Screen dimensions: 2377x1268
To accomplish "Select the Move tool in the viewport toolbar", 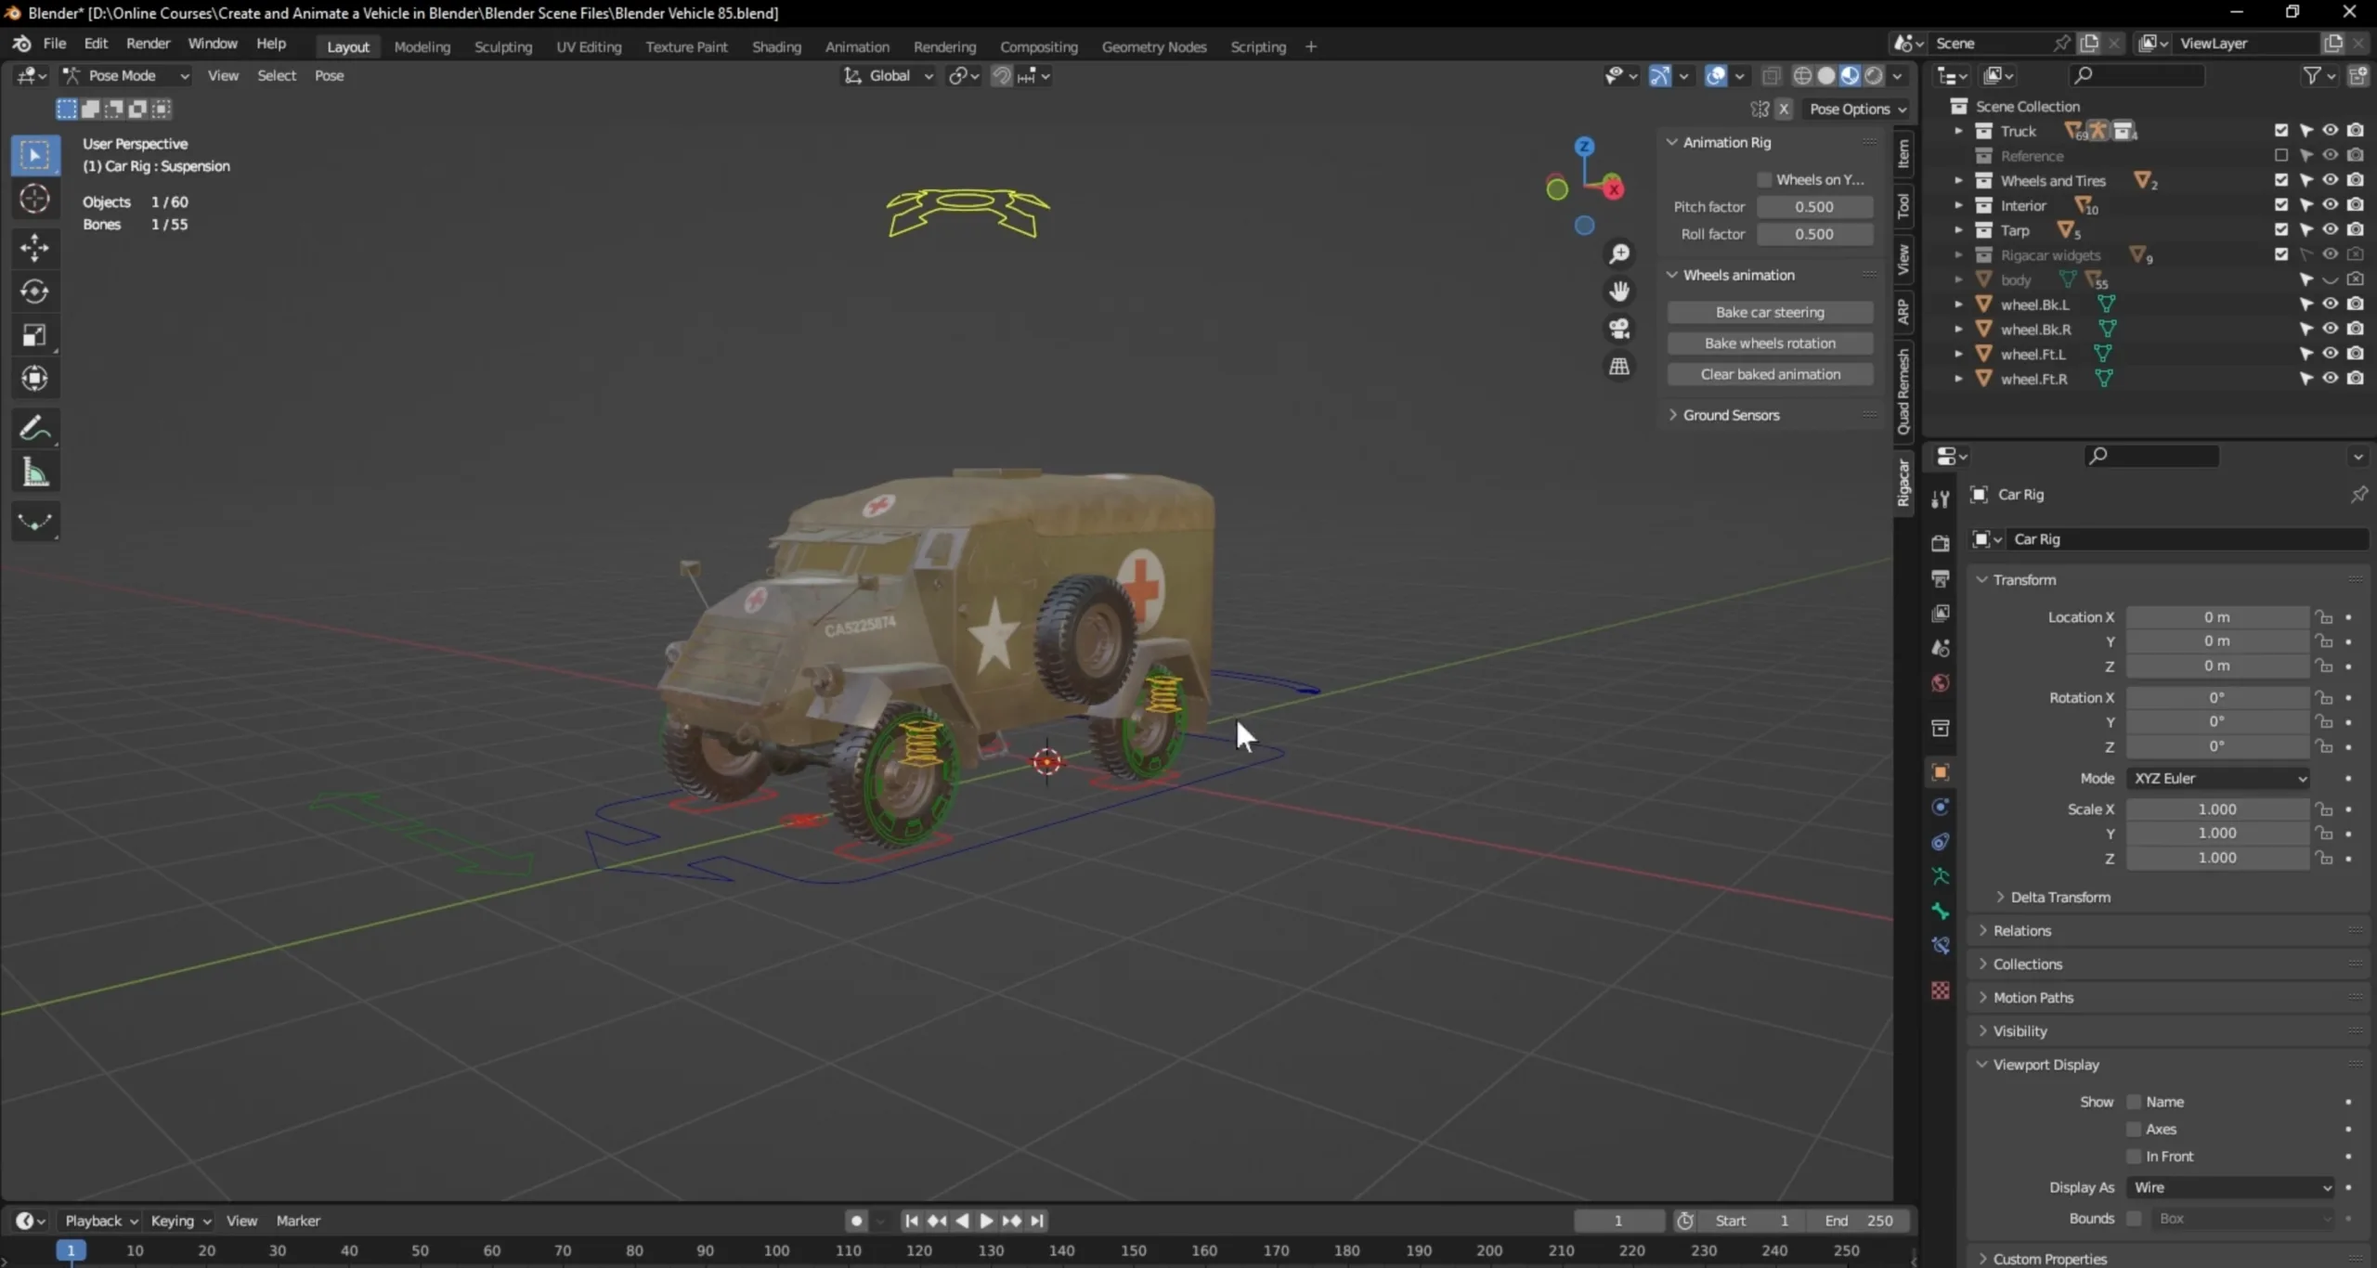I will [x=34, y=247].
